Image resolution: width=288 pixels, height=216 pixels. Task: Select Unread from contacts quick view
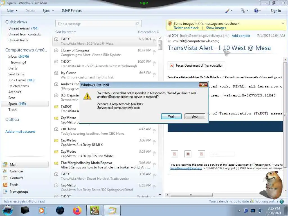pos(25,34)
